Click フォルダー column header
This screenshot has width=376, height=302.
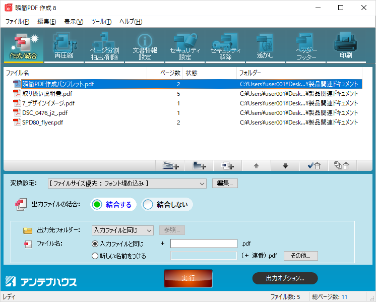click(299, 73)
